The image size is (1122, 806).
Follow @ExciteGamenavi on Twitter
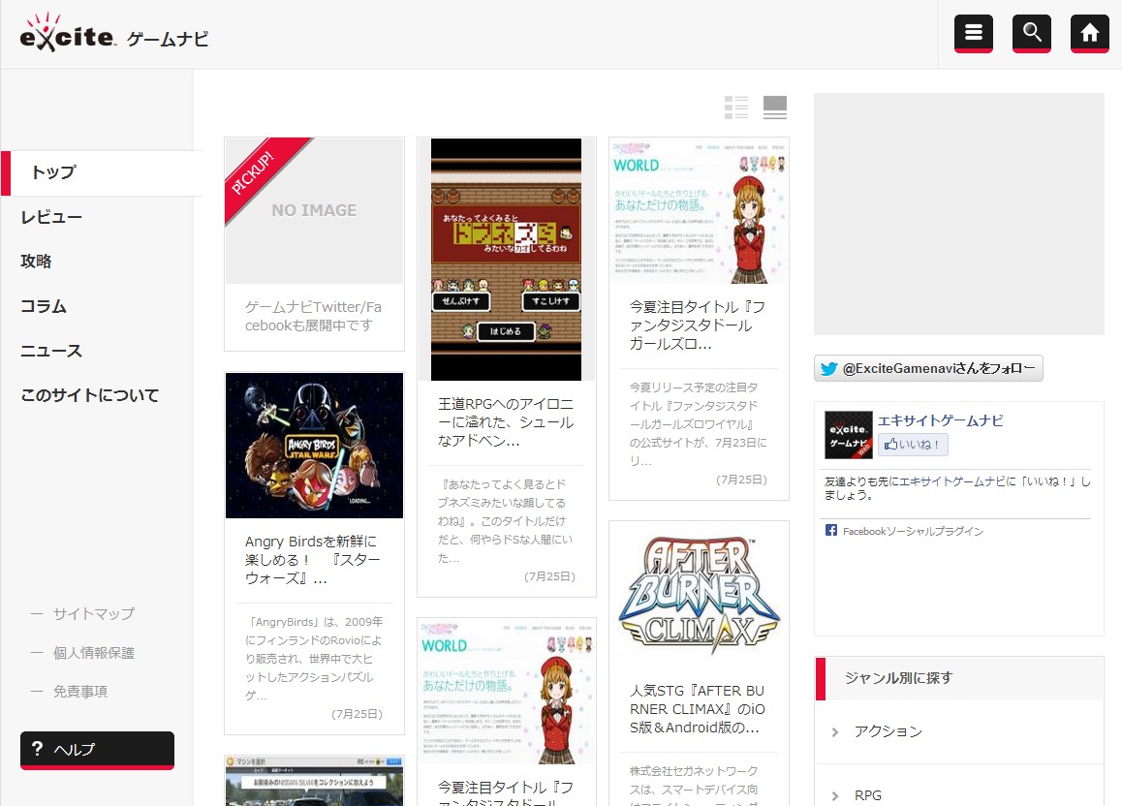pos(928,369)
